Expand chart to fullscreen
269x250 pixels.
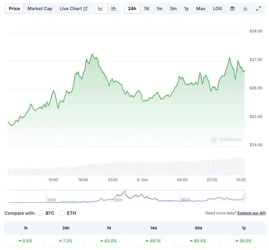pyautogui.click(x=259, y=9)
